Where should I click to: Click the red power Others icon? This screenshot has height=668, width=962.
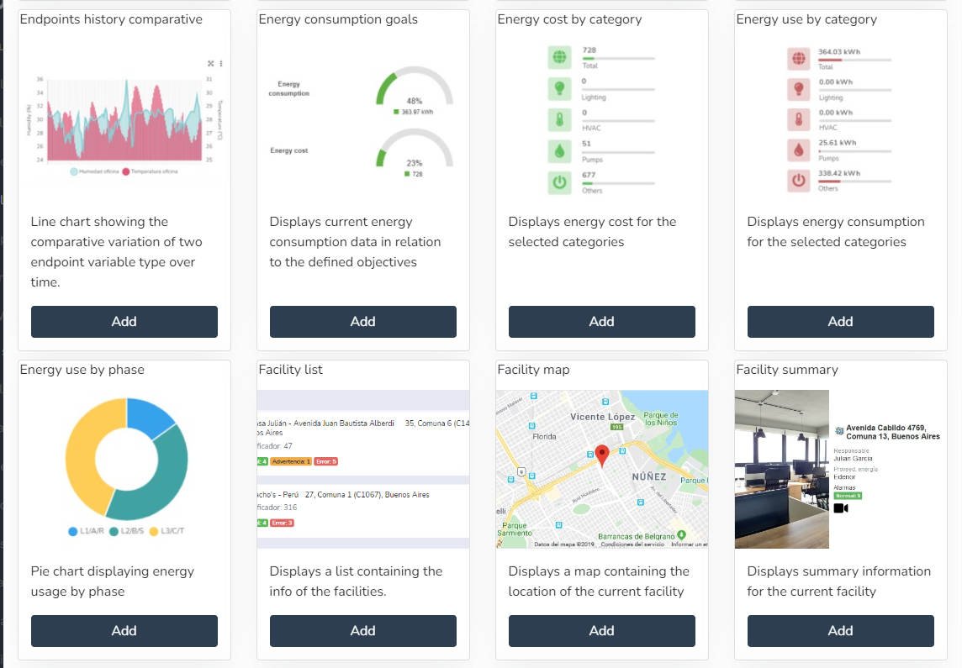click(797, 181)
